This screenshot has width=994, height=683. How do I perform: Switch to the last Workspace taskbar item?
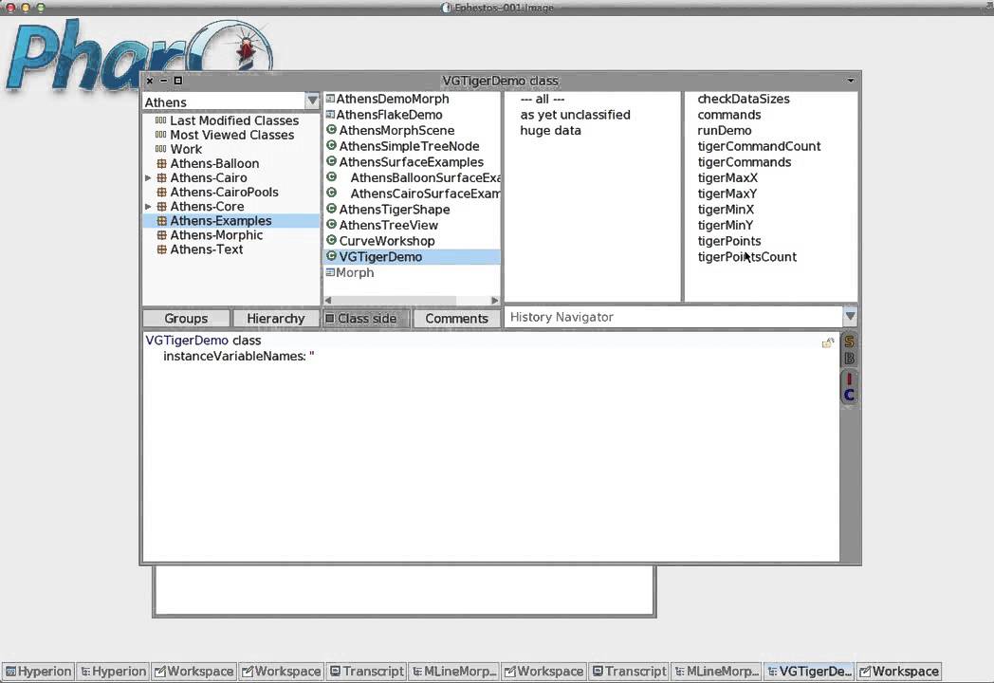898,671
